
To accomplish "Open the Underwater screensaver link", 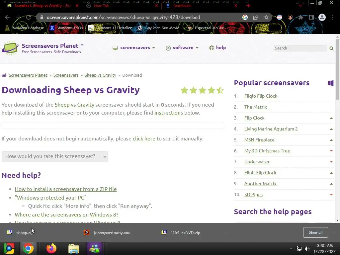I will [x=257, y=162].
